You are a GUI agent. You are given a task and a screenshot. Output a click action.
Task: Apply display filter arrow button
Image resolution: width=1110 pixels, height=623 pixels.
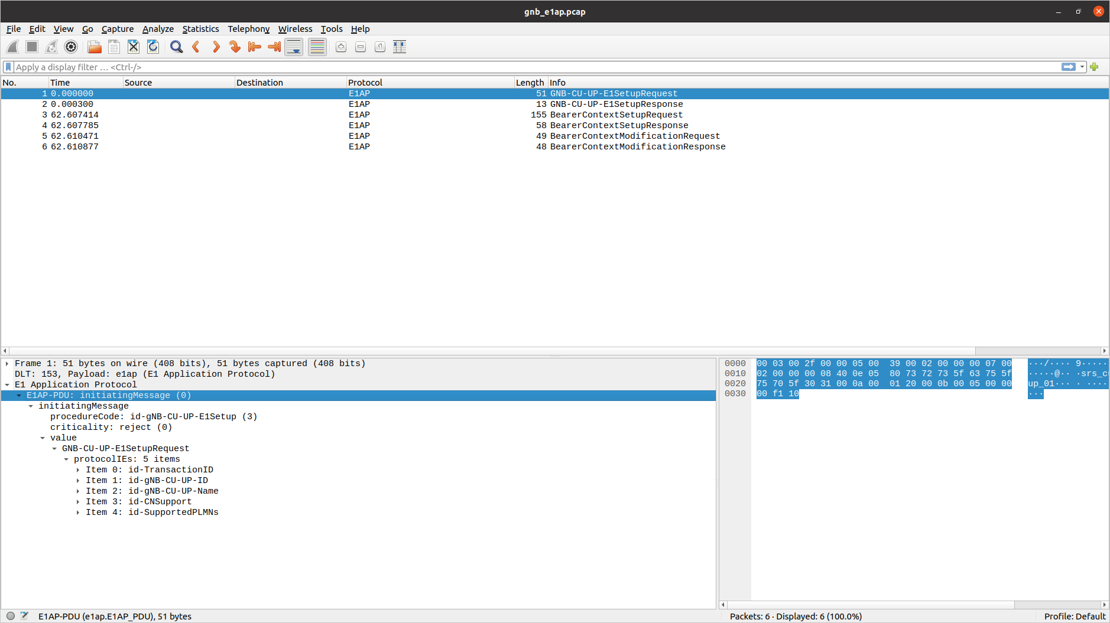1068,67
